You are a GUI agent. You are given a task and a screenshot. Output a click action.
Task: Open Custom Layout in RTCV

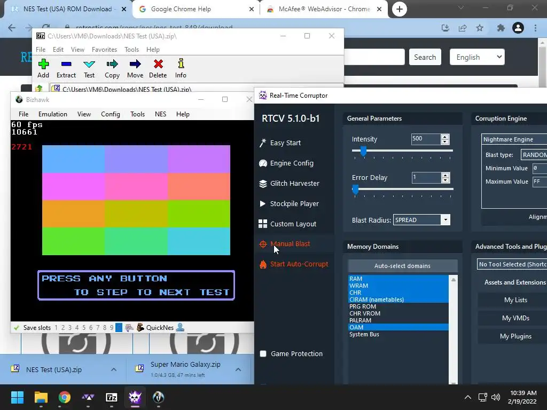coord(287,224)
